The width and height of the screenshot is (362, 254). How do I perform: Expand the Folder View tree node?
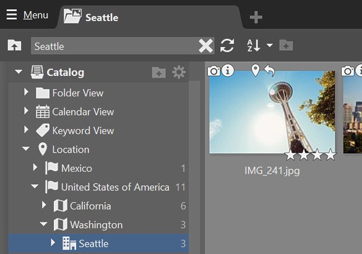(x=27, y=92)
